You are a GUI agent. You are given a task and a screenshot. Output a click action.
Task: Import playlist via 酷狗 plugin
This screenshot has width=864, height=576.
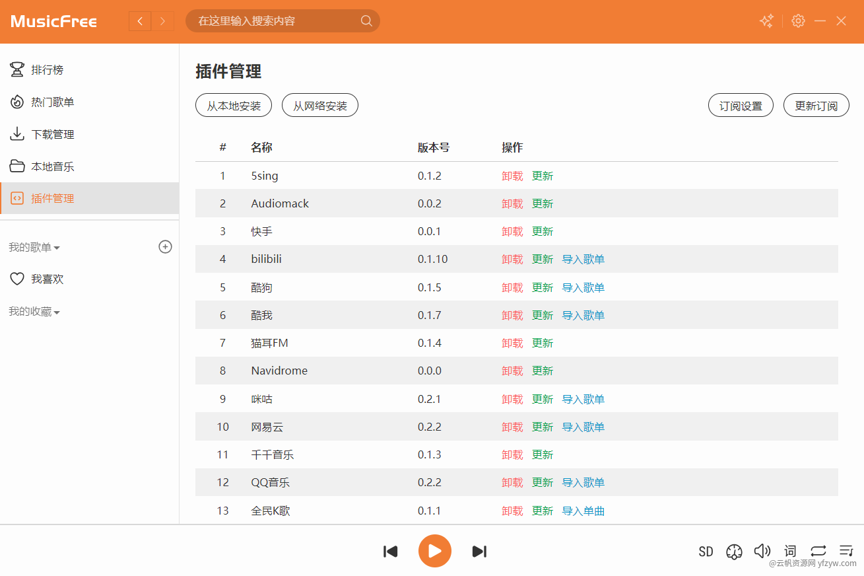pyautogui.click(x=583, y=287)
